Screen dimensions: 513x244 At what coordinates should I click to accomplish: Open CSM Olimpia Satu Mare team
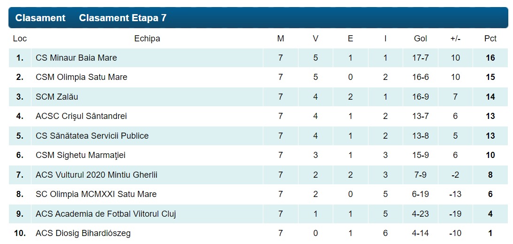click(81, 77)
